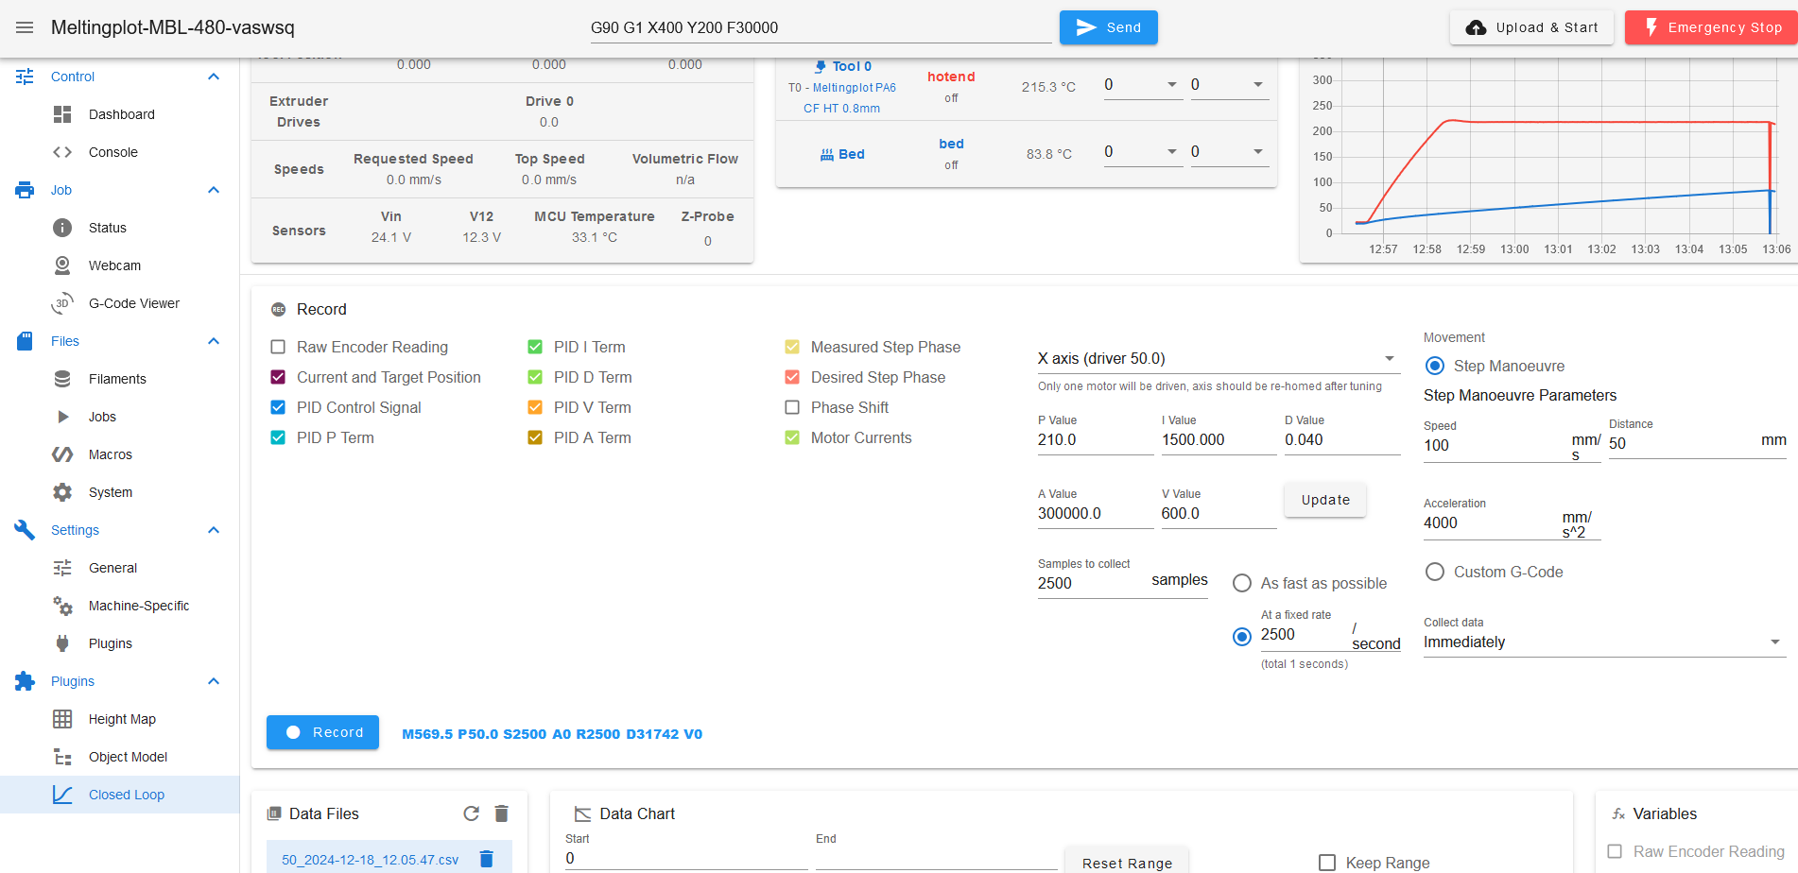Open the Collect data Immediately dropdown
This screenshot has height=873, width=1798.
click(1604, 642)
